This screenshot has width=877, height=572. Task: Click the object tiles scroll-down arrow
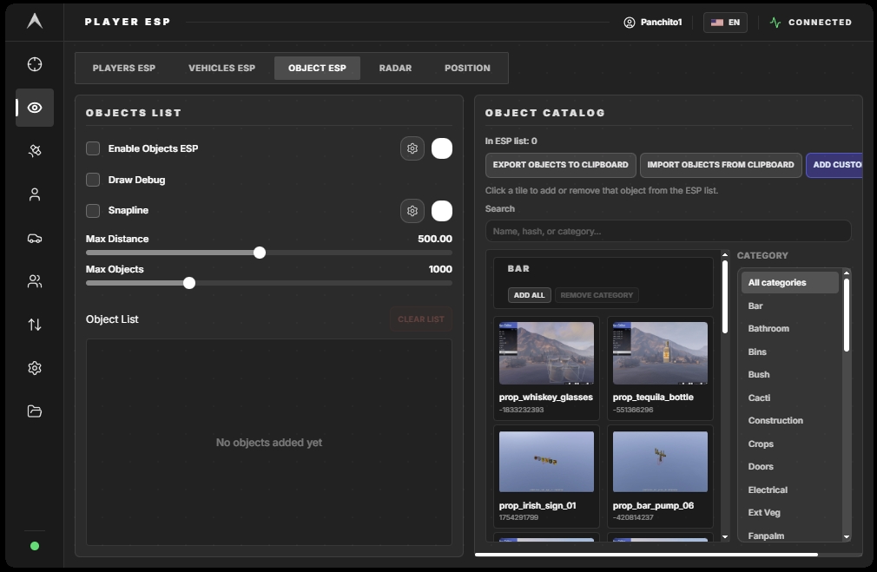(725, 536)
